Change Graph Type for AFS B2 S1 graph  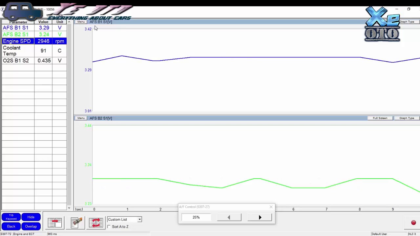(x=407, y=118)
